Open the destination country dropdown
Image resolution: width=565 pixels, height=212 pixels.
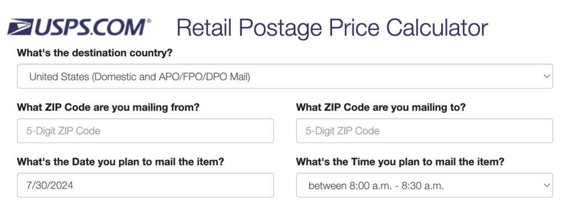(285, 76)
